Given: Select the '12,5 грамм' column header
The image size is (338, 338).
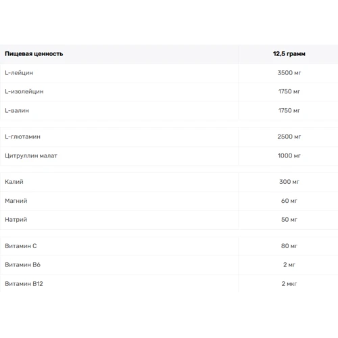Looking at the screenshot, I should point(289,54).
